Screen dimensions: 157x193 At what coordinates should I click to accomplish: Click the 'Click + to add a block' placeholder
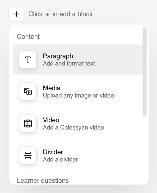coord(61,14)
